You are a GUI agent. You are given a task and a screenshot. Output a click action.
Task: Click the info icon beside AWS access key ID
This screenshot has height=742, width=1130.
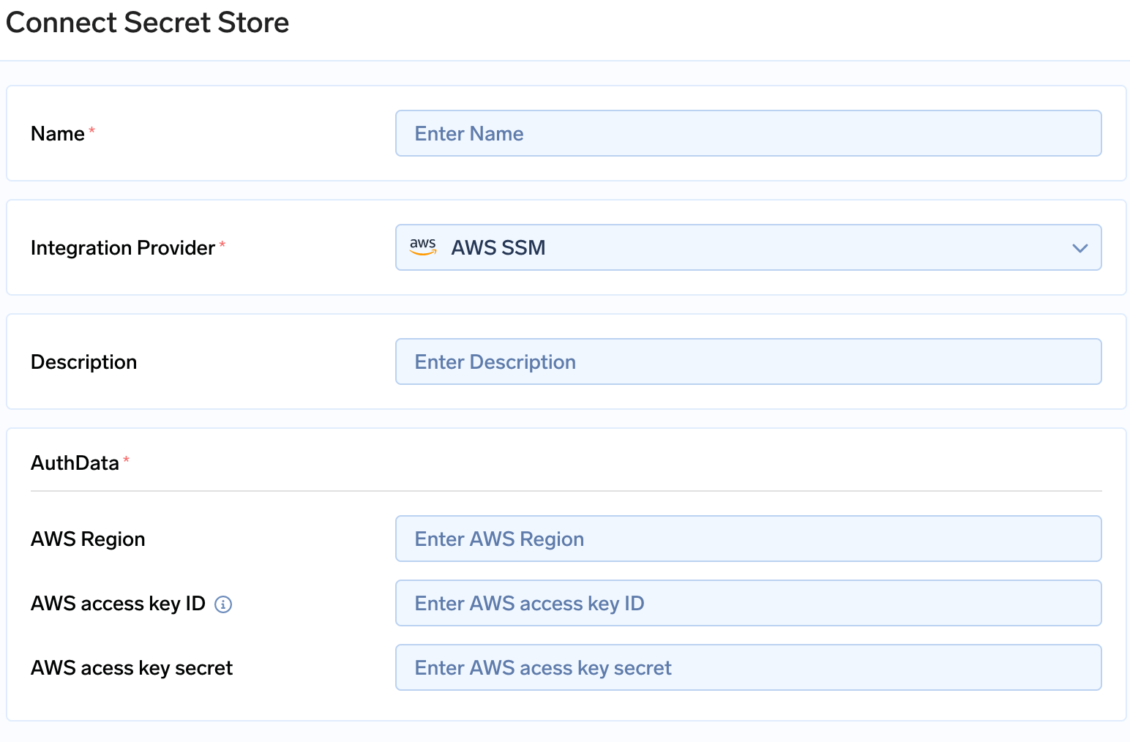click(x=223, y=604)
